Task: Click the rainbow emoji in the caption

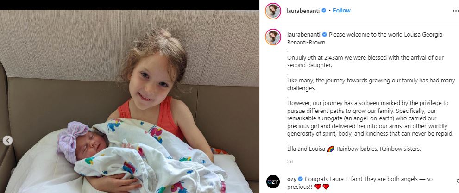Action: coord(331,149)
